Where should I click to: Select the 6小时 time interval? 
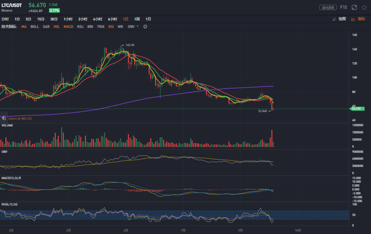112,19
